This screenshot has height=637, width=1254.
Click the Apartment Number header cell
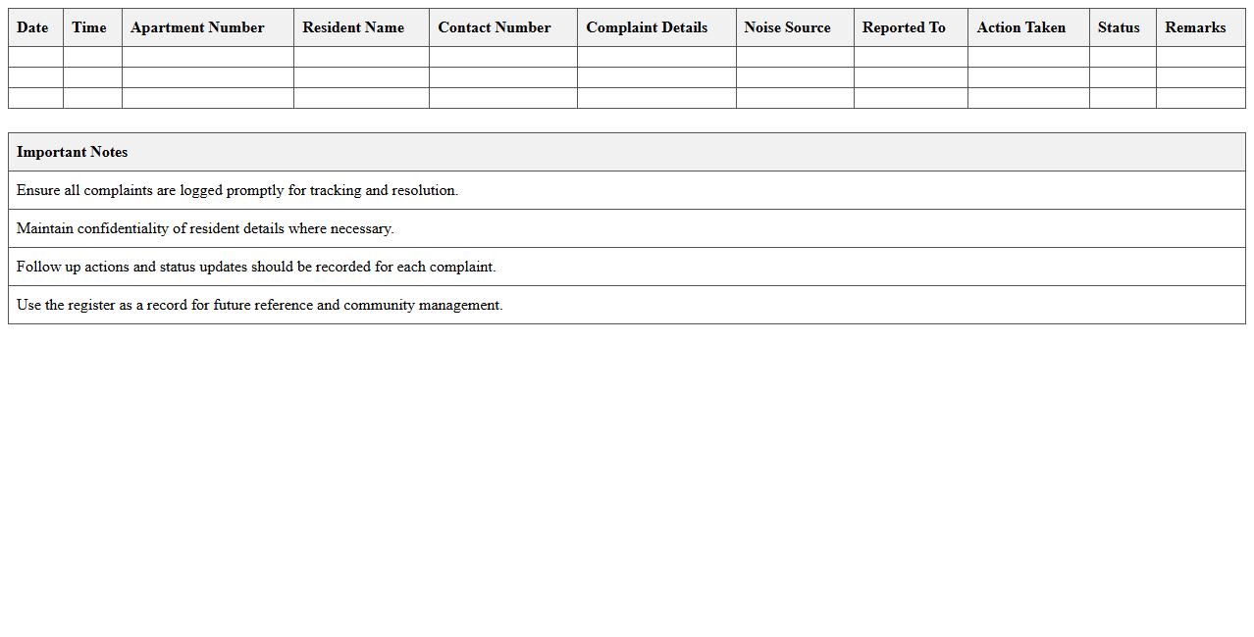tap(197, 27)
